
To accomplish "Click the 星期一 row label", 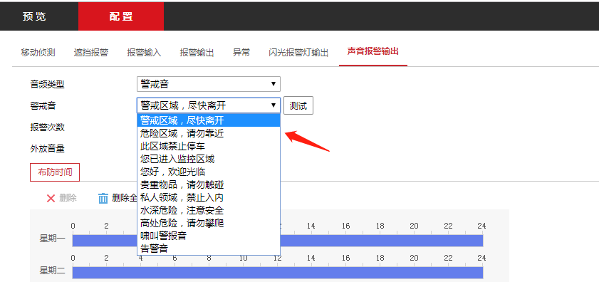I will pos(52,239).
